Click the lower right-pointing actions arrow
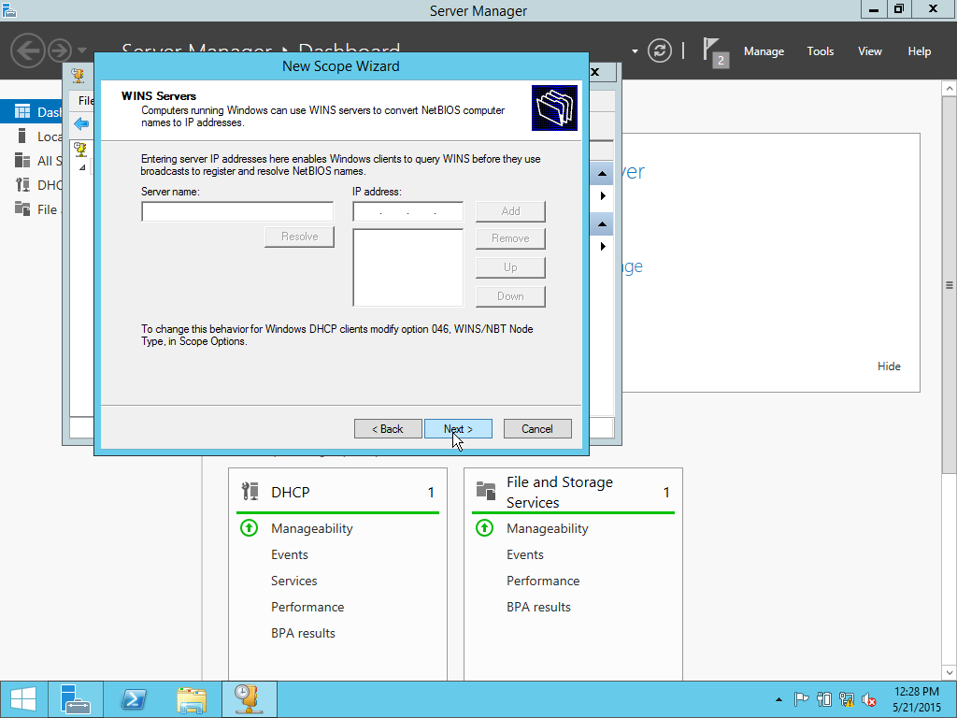The image size is (957, 718). (603, 247)
